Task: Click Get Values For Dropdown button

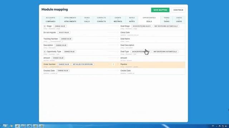Action: point(83,64)
